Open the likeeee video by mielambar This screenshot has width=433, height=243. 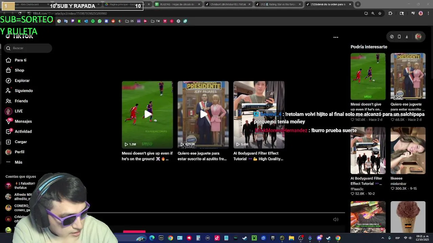click(408, 151)
